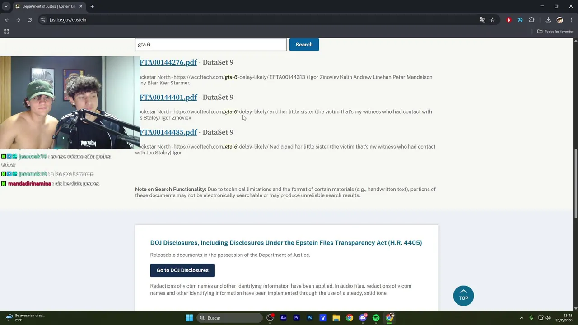Open network settings from the tray

[540, 318]
